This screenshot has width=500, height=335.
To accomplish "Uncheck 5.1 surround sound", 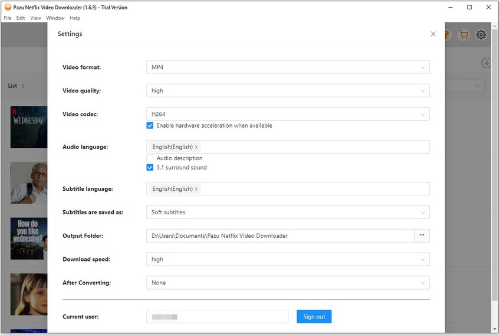I will (150, 168).
